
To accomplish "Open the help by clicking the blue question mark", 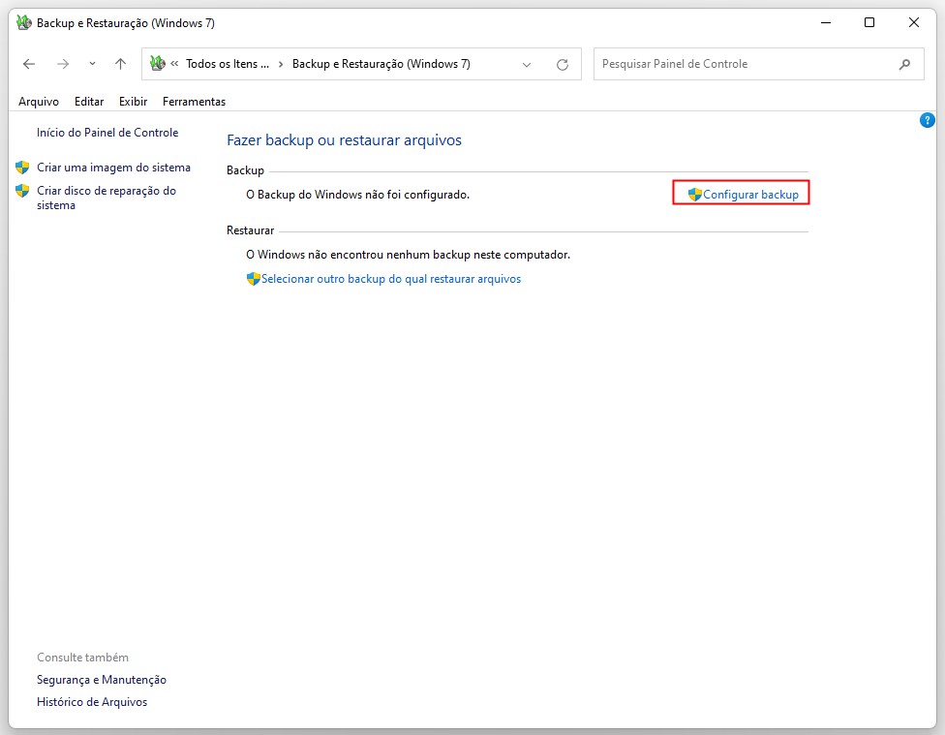I will click(x=927, y=120).
